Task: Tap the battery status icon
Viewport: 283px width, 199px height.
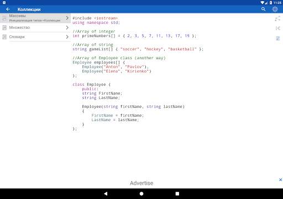Action: pyautogui.click(x=271, y=3)
